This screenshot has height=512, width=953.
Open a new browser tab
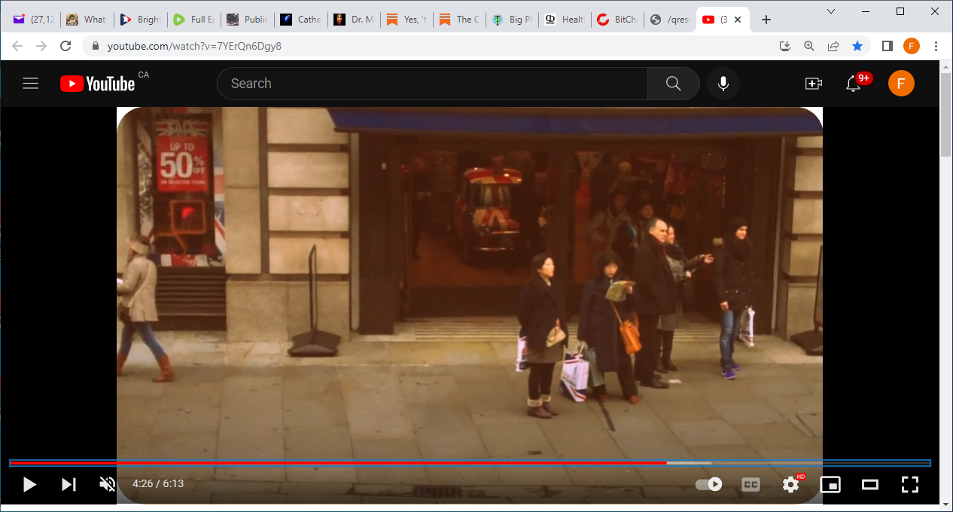tap(766, 20)
